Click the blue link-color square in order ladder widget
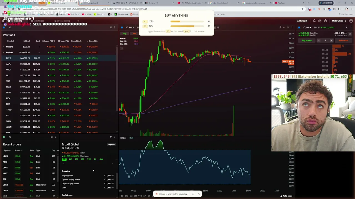355x199 pixels. tap(299, 27)
